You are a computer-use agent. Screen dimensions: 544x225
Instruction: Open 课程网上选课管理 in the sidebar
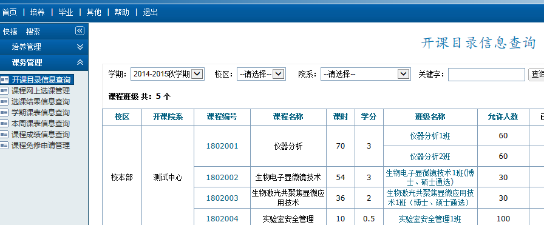pos(41,91)
